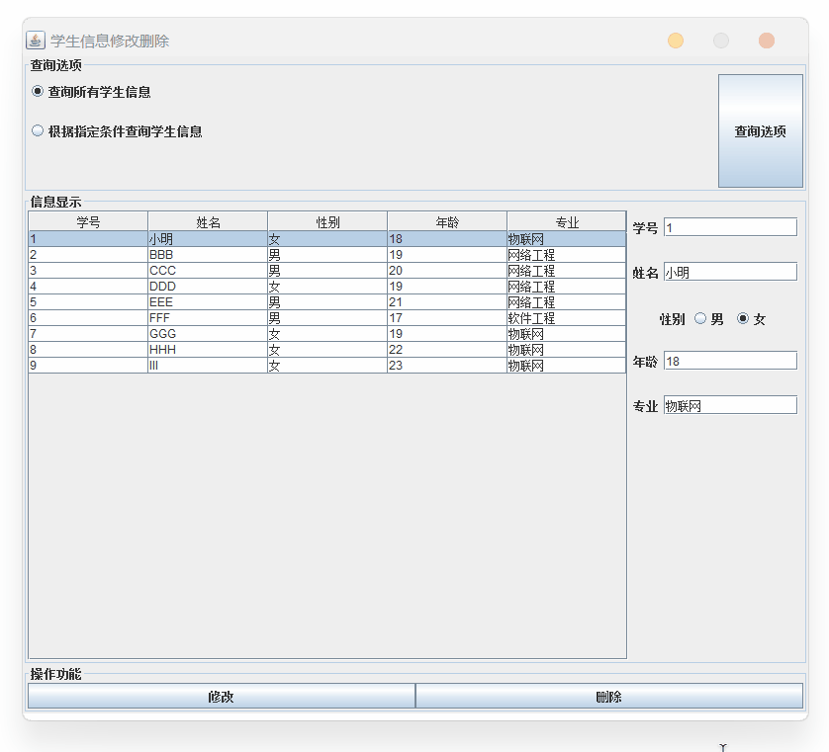Click the 学号 cell with value 1
829x752 pixels.
point(88,239)
